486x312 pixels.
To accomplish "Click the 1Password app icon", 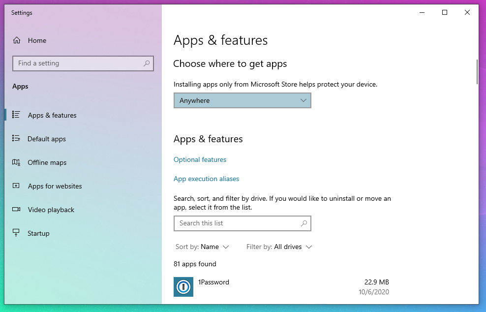I will pyautogui.click(x=183, y=287).
